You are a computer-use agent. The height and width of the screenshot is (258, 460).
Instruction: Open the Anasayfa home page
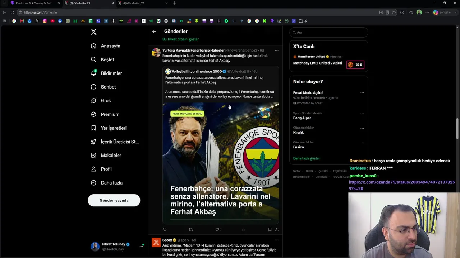[x=106, y=46]
